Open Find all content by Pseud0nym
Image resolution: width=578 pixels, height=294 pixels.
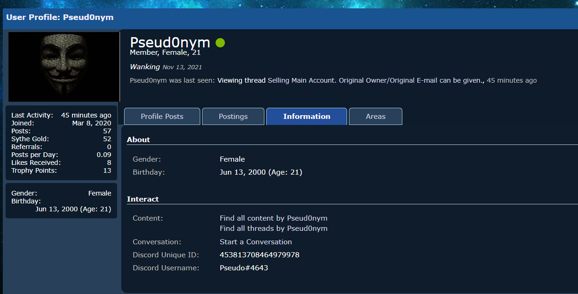tap(274, 218)
